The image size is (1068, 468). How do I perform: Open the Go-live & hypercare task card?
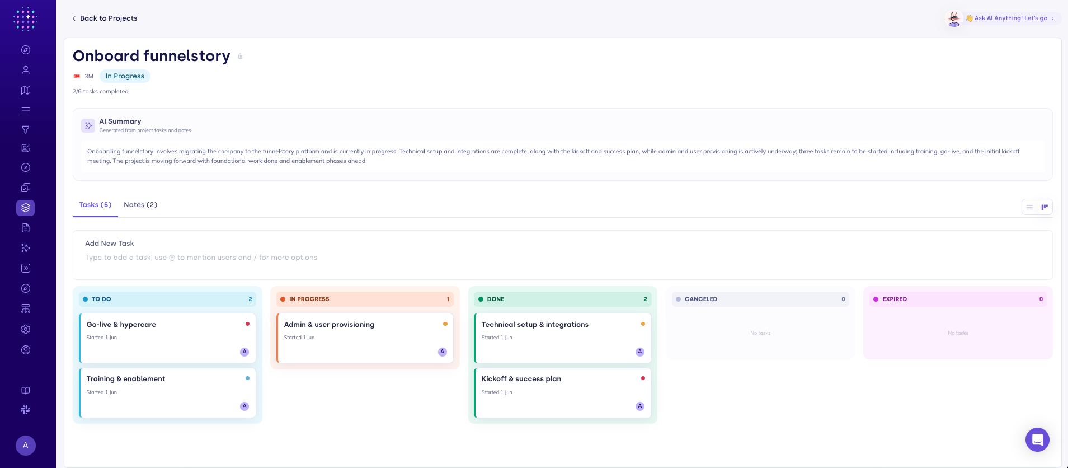click(168, 338)
